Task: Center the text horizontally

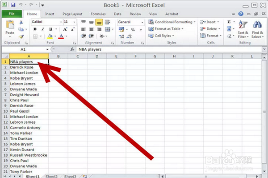Action: (x=92, y=29)
